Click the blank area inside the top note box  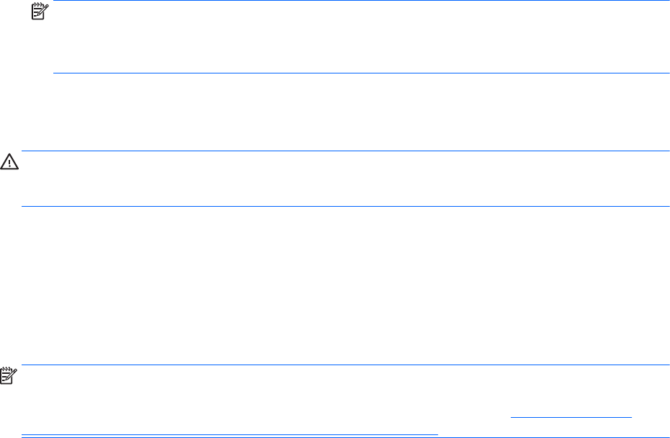click(360, 37)
